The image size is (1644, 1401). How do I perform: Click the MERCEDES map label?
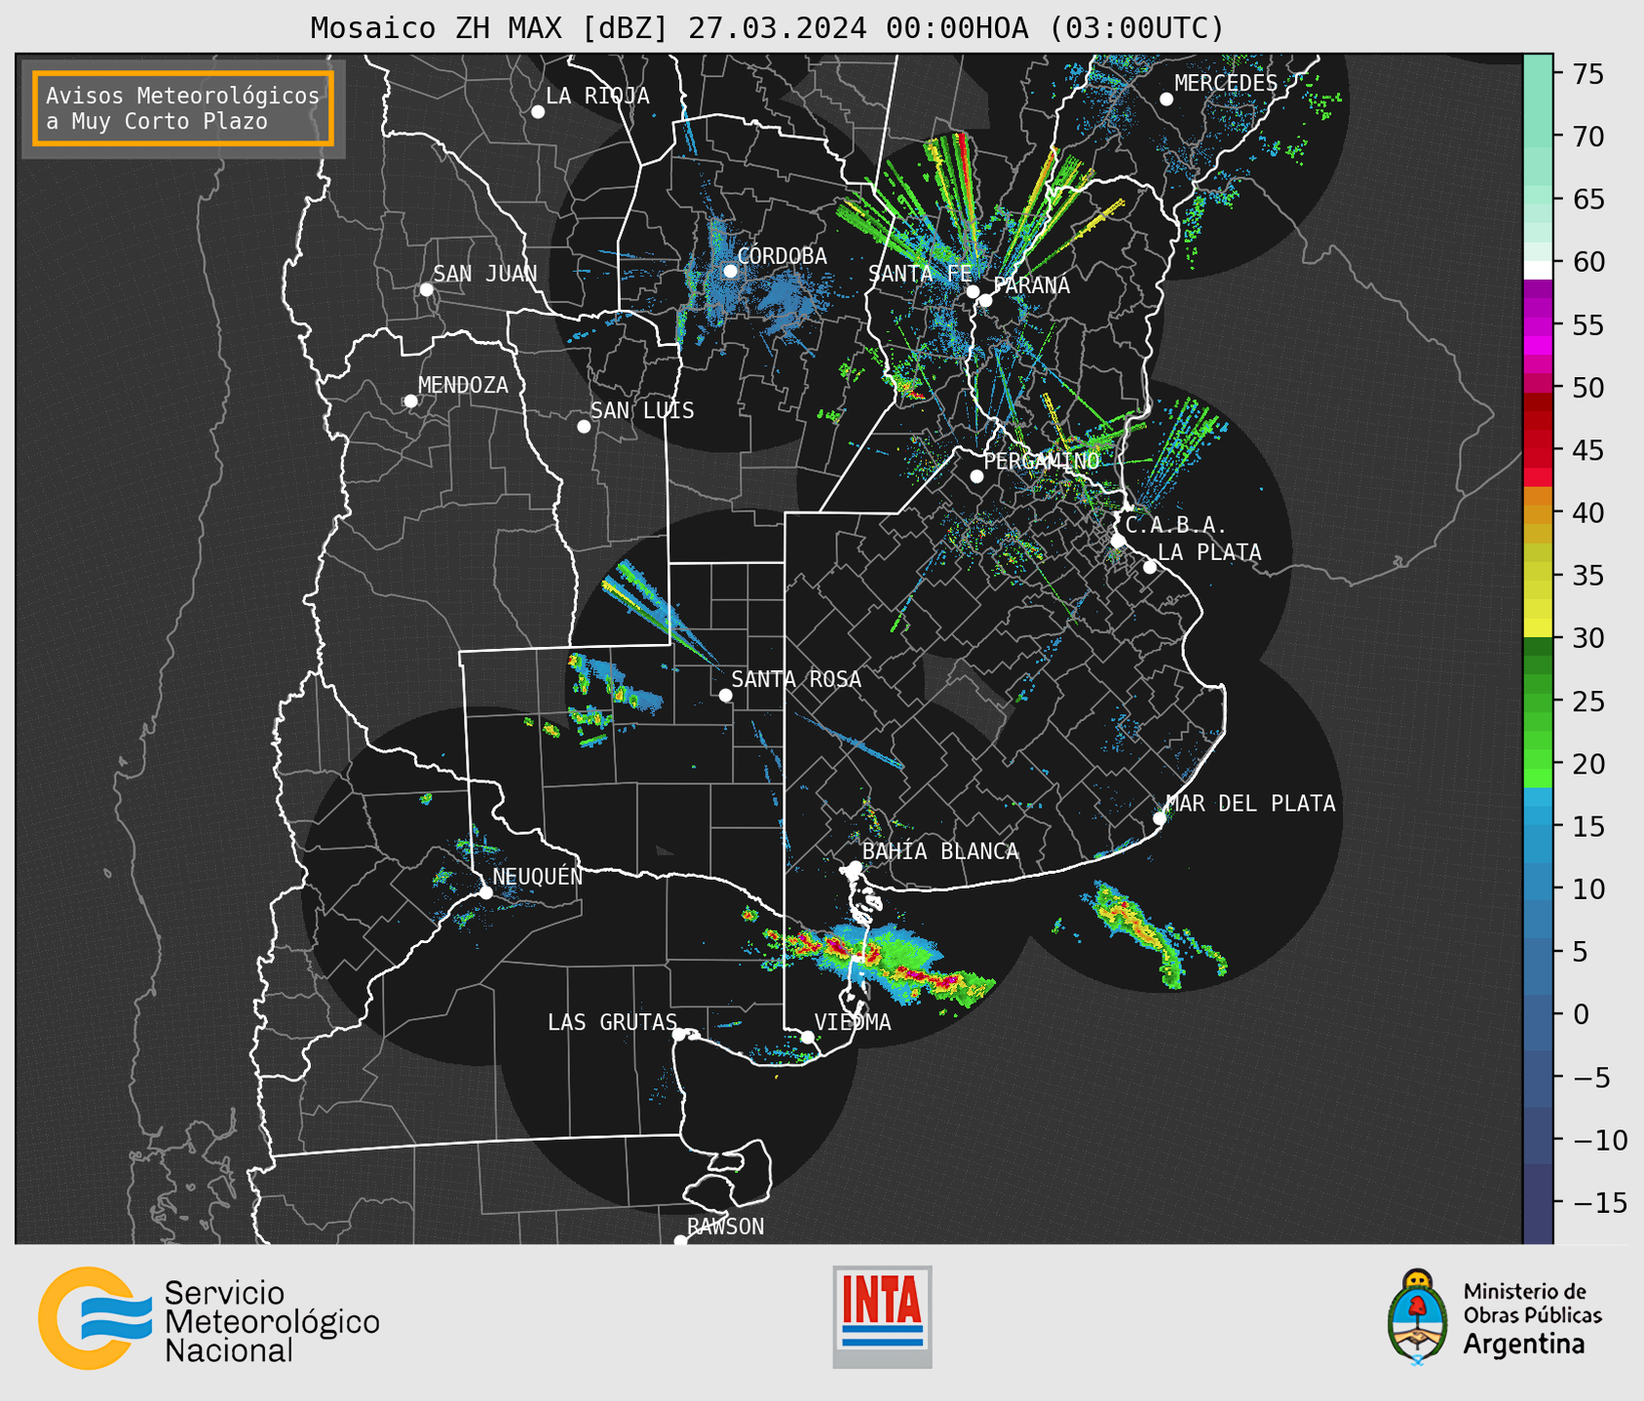point(1226,84)
